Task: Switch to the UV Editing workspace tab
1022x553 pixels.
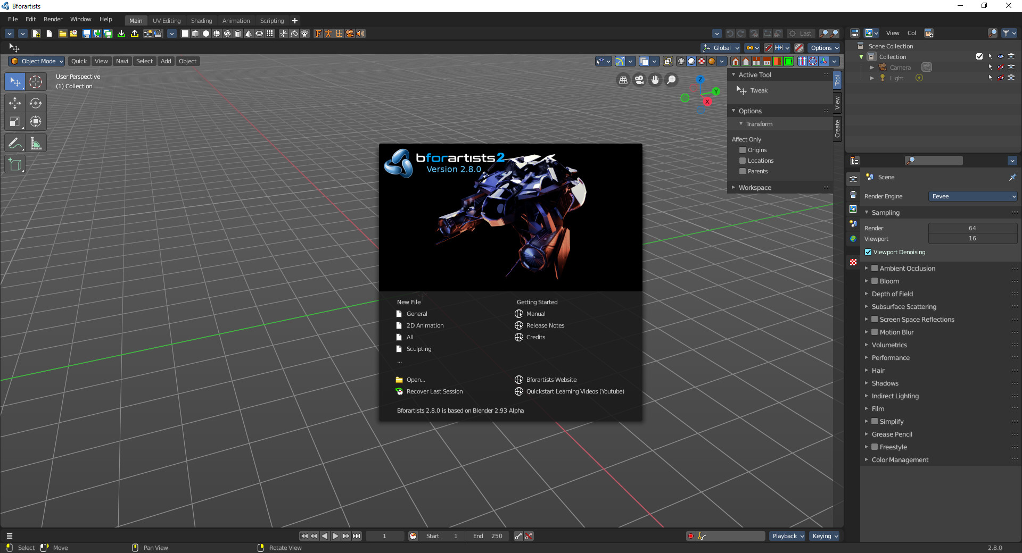Action: (x=167, y=21)
